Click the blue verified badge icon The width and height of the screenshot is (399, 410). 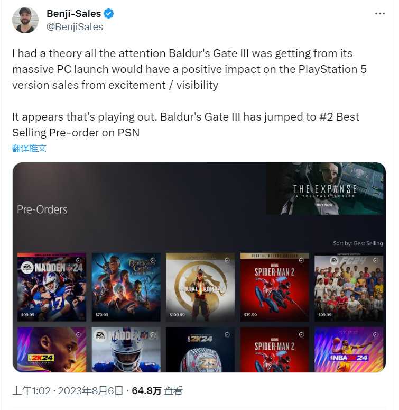(109, 14)
